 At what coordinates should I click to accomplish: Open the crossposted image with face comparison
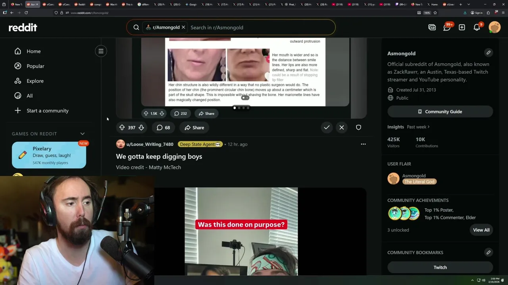245,72
